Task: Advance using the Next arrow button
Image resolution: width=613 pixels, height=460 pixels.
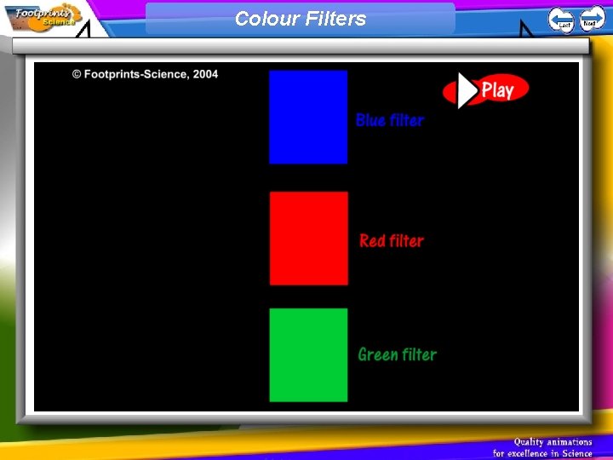Action: [x=592, y=19]
